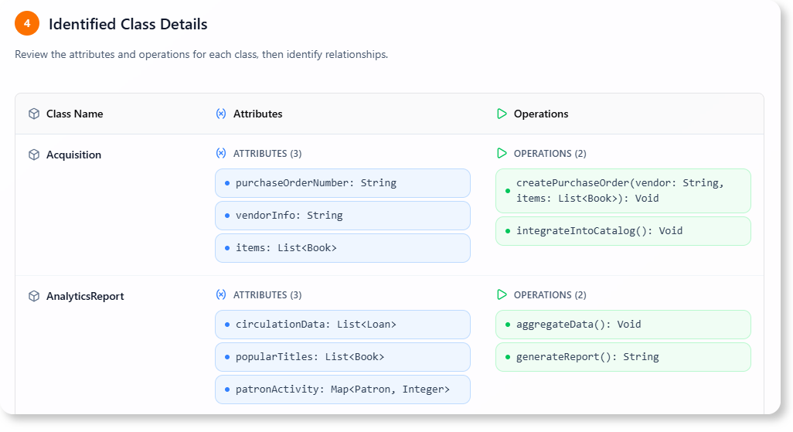Click the AnalyticsReport OPERATIONS (2) play icon
The image size is (793, 432).
point(502,295)
